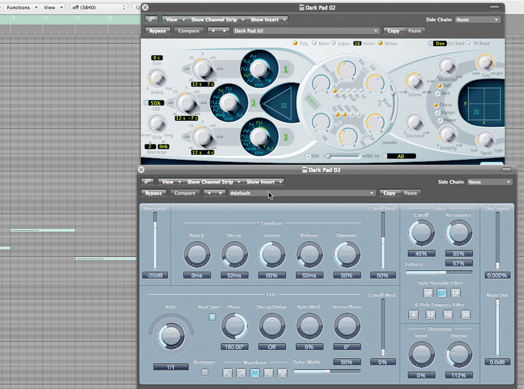
Task: Click Copy in the ES2 synth window
Action: coord(394,30)
